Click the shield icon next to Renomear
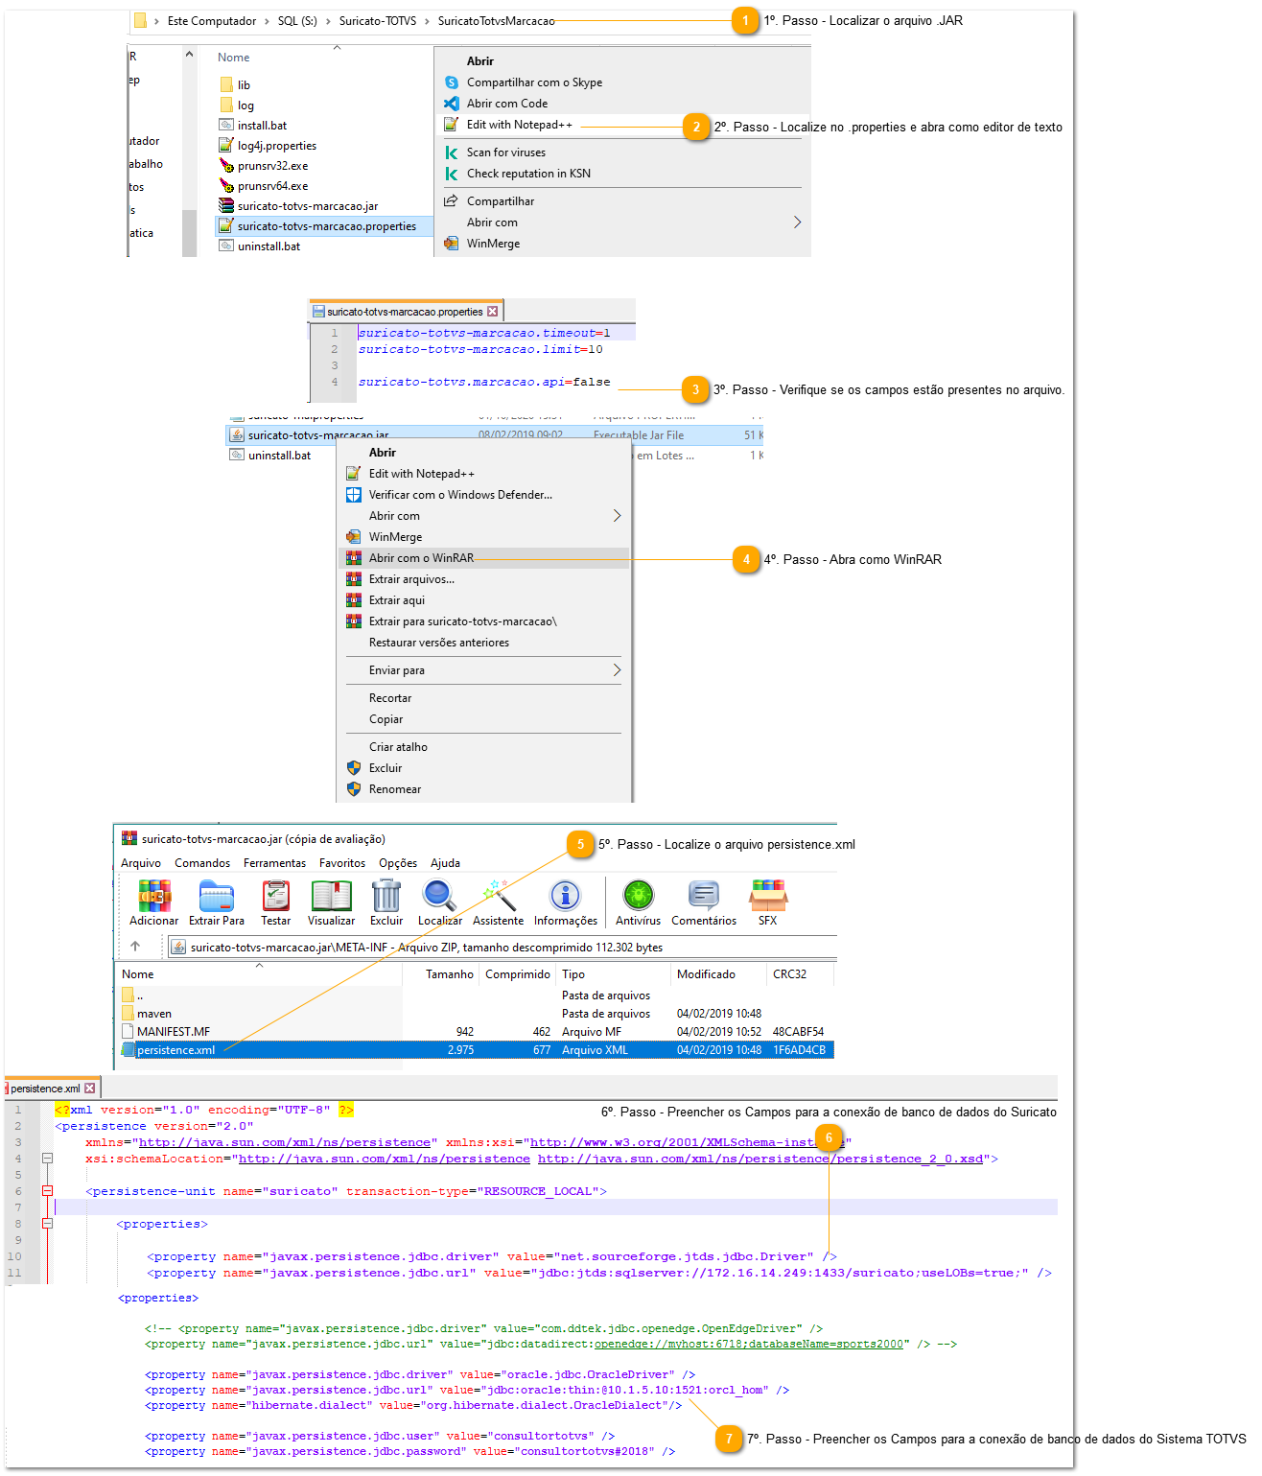The height and width of the screenshot is (1476, 1262). click(x=354, y=789)
